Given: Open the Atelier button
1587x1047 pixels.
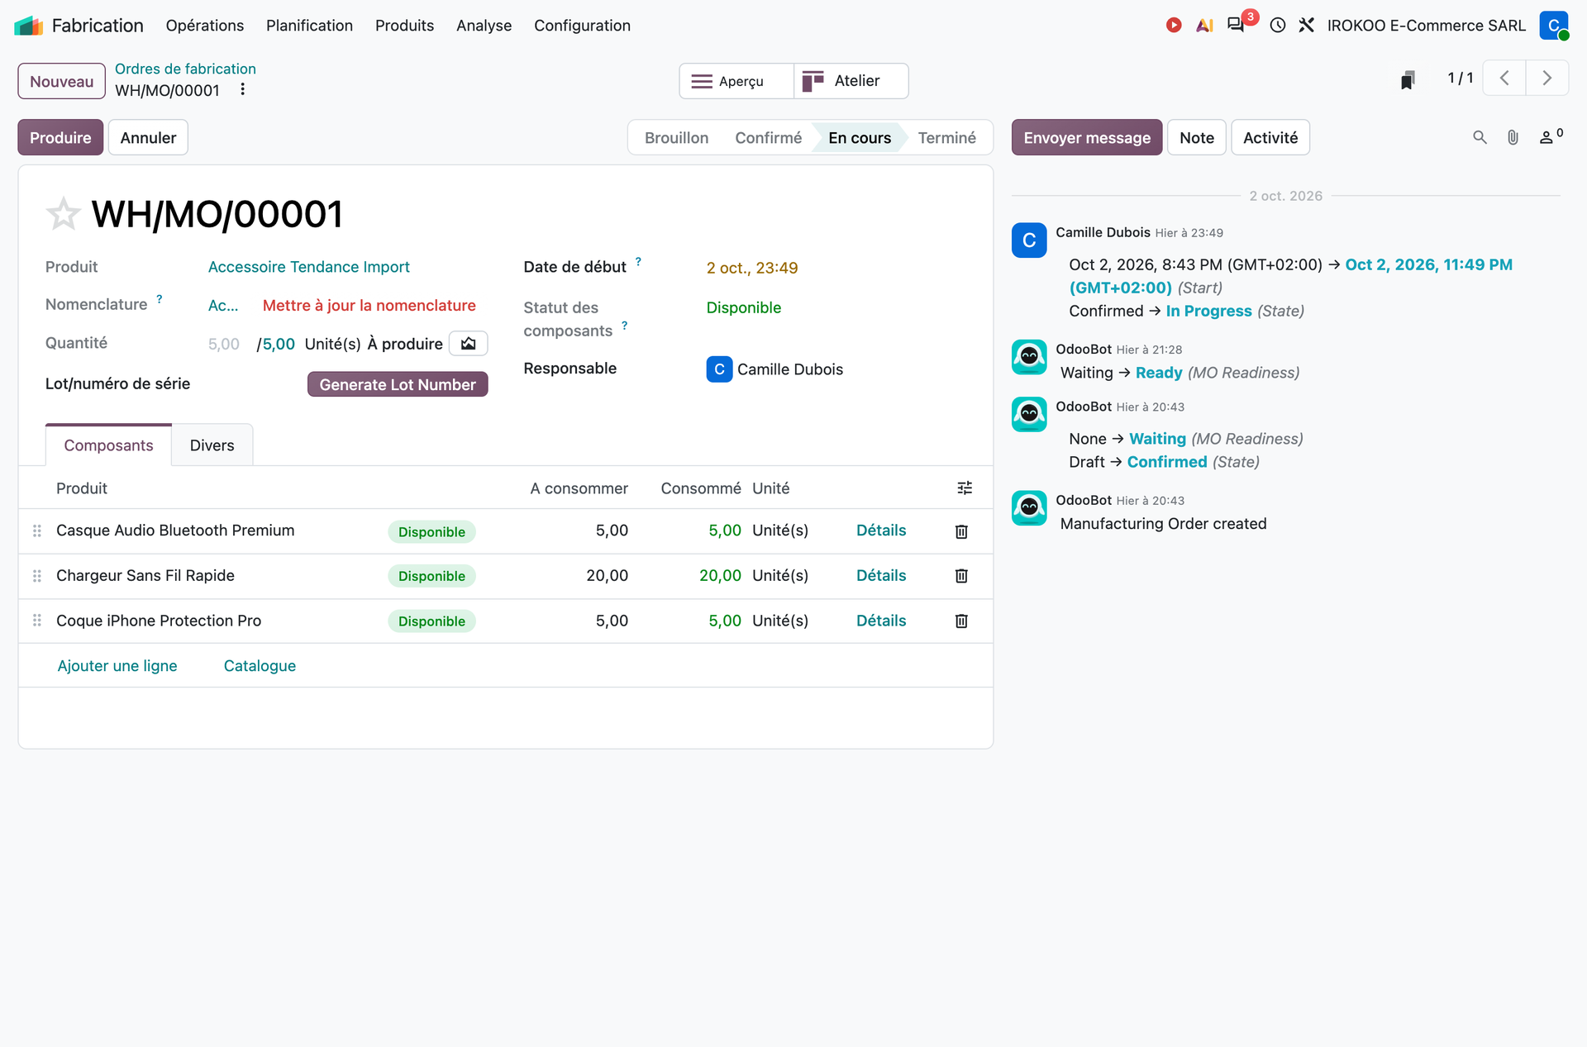Looking at the screenshot, I should click(x=851, y=81).
